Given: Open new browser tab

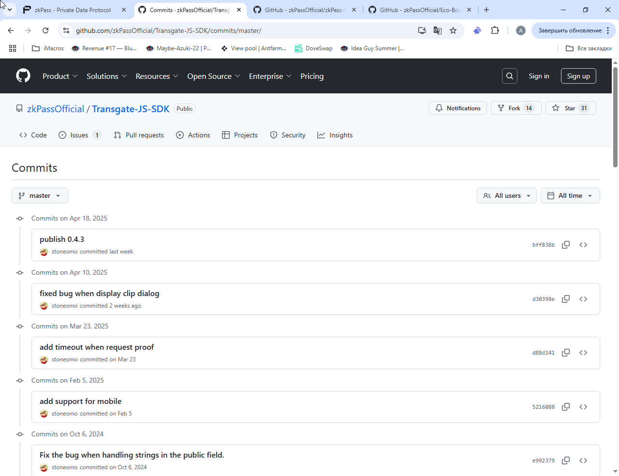Looking at the screenshot, I should [486, 10].
